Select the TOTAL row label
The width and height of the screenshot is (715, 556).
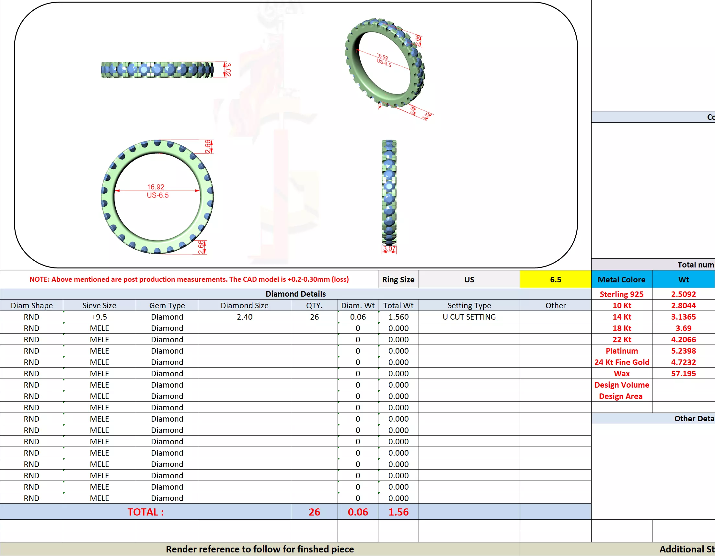pyautogui.click(x=145, y=512)
